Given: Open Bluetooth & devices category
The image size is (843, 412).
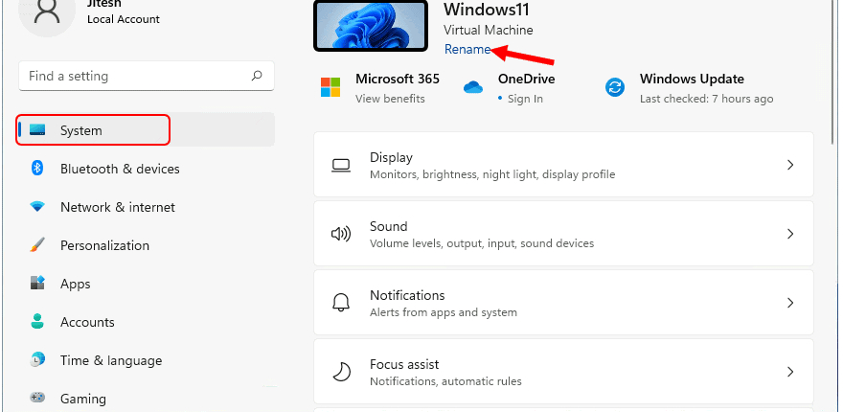Looking at the screenshot, I should pyautogui.click(x=146, y=169).
